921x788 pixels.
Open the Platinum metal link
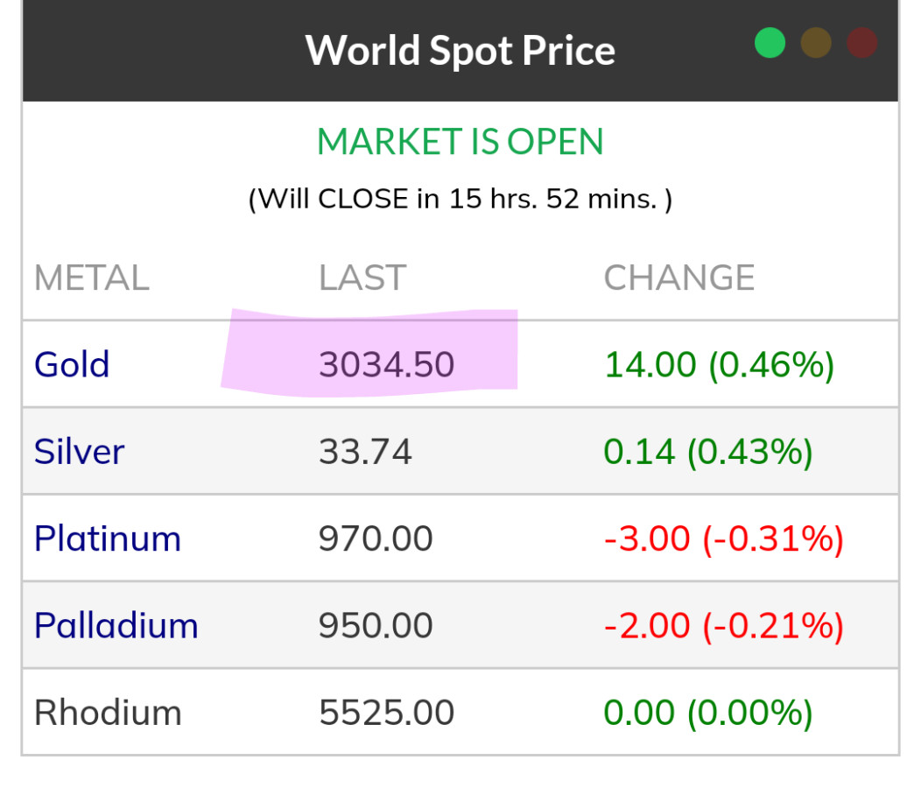tap(107, 538)
